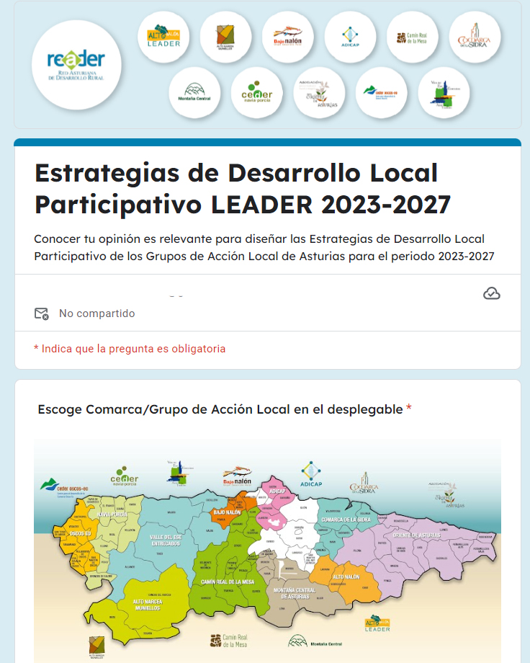Click the form title 'Estrategias de Desarrollo Local Participativo'

coord(243,189)
